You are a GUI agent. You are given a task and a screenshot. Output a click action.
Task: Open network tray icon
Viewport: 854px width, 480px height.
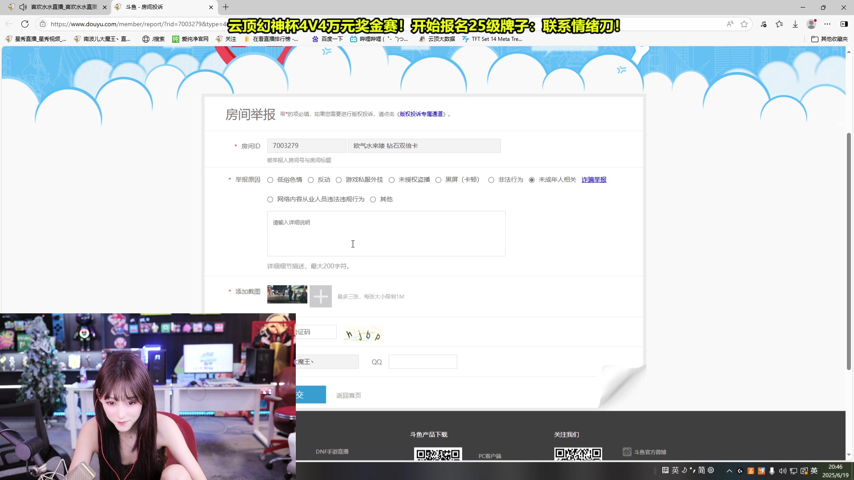click(x=793, y=471)
